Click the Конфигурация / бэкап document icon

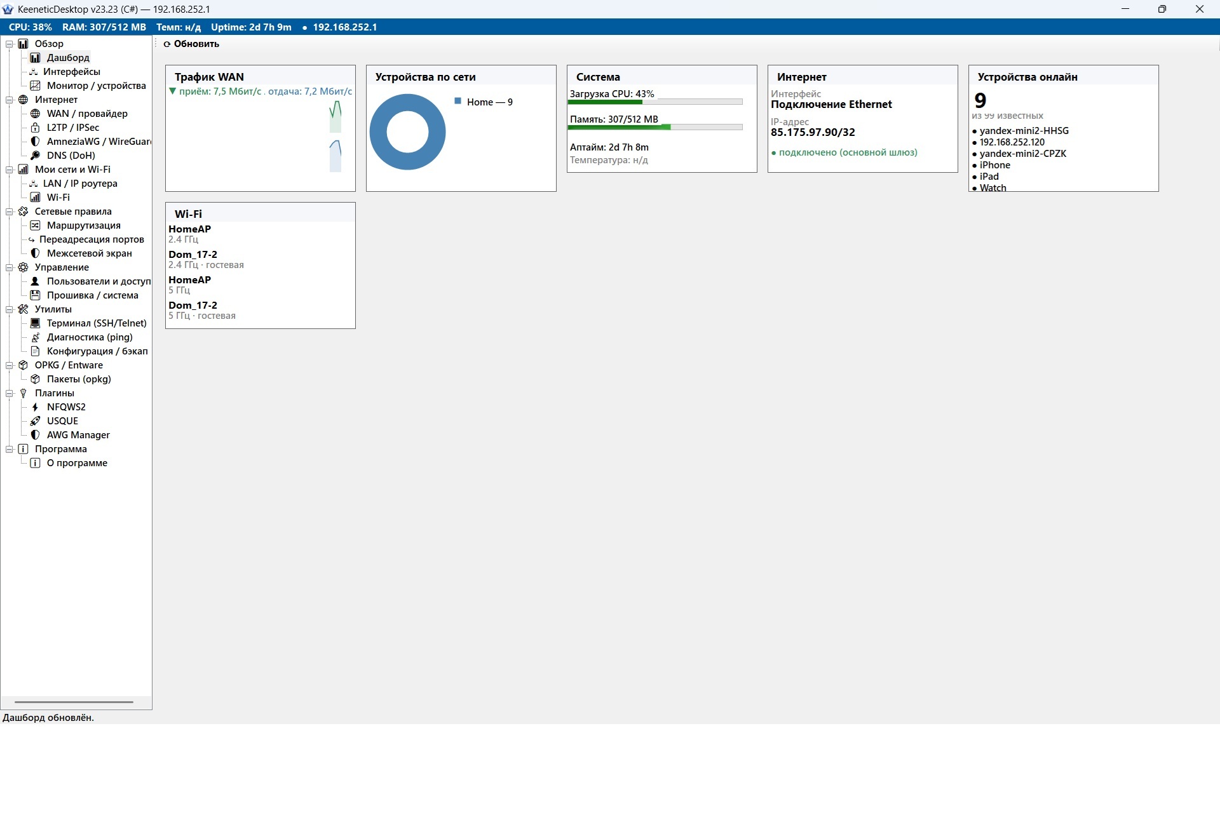tap(36, 351)
